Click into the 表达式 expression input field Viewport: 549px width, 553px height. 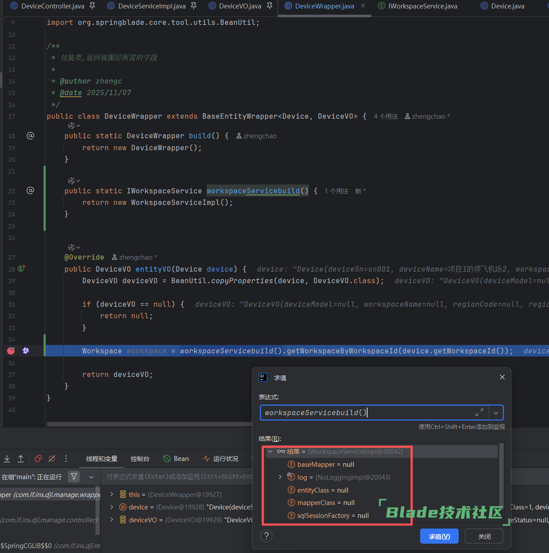click(x=368, y=413)
